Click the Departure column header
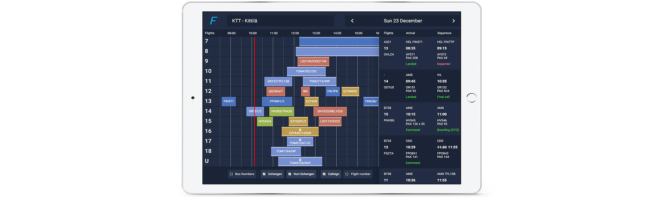The width and height of the screenshot is (666, 197). coord(444,33)
